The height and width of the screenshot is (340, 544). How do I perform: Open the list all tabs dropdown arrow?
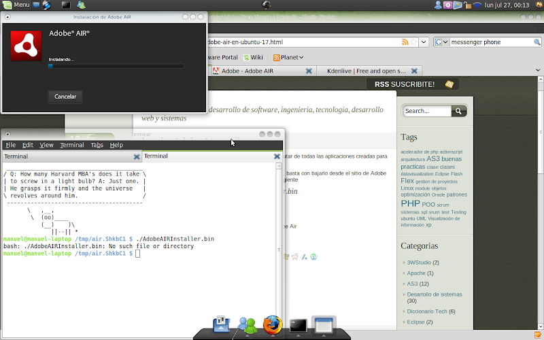pos(538,70)
